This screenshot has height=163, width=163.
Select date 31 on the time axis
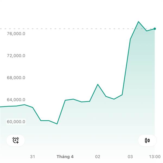coord(33,157)
